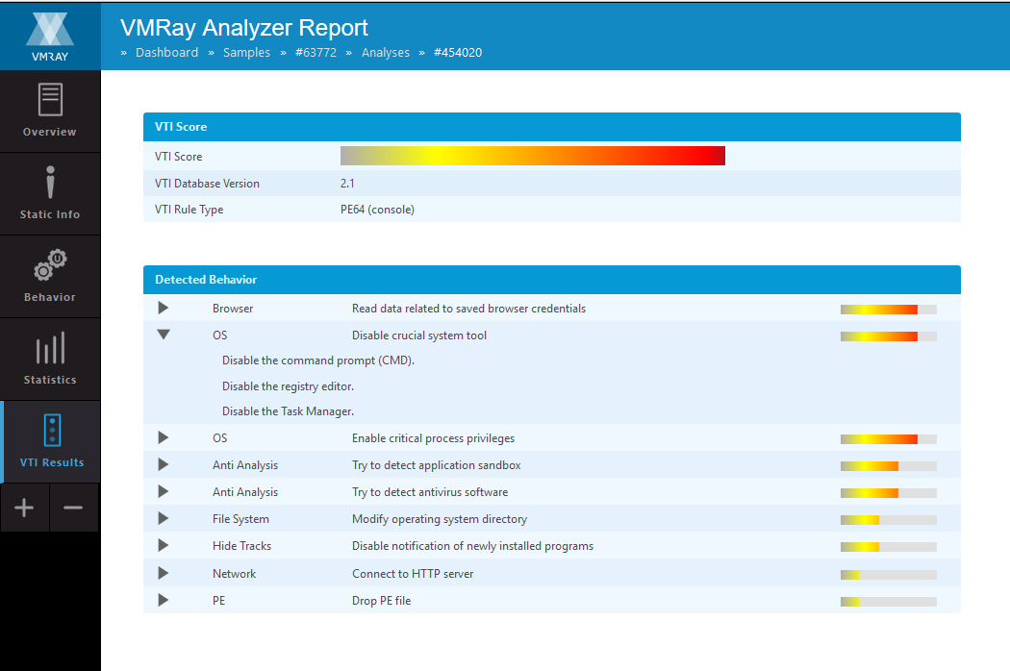Select 'Disable the Task Manager.' text

click(288, 411)
